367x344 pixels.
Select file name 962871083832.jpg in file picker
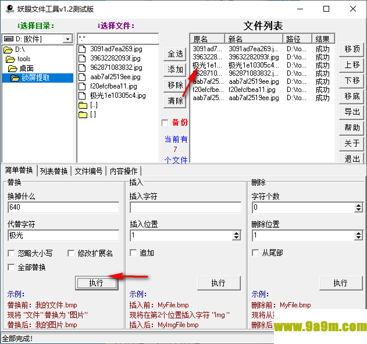pos(116,68)
